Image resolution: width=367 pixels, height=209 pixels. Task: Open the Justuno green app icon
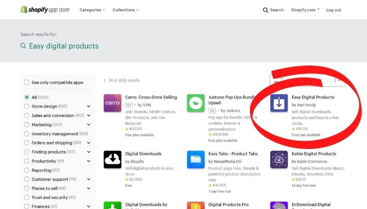click(x=196, y=103)
